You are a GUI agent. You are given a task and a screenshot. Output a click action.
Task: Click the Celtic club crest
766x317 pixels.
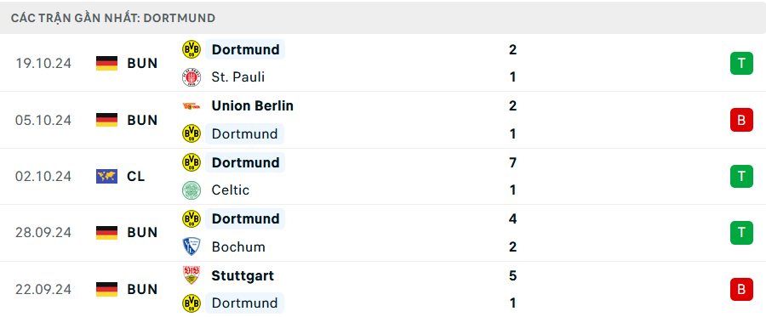191,190
